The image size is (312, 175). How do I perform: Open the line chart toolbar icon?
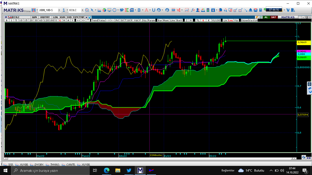click(x=187, y=10)
